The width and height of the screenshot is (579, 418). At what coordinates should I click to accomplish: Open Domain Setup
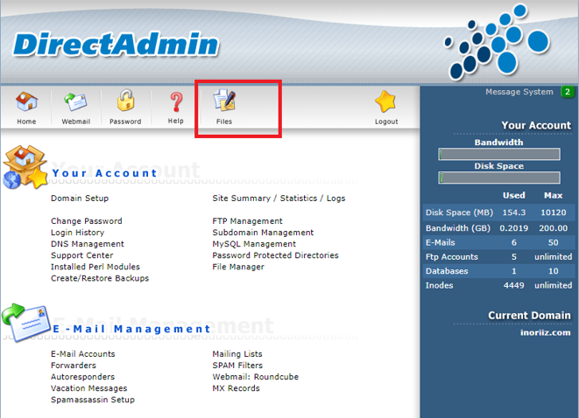80,199
